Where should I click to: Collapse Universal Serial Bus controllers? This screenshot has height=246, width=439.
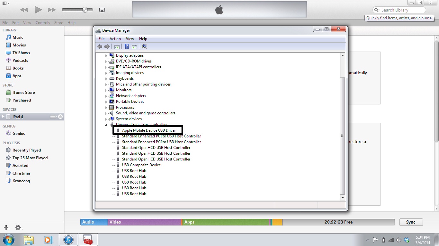click(x=106, y=125)
